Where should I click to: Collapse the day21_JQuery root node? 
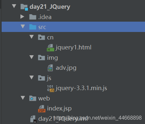point(14,6)
